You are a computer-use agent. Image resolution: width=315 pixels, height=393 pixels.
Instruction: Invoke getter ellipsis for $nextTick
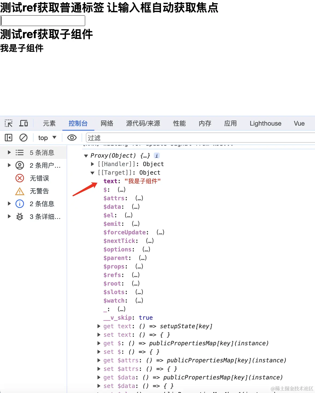(150, 241)
